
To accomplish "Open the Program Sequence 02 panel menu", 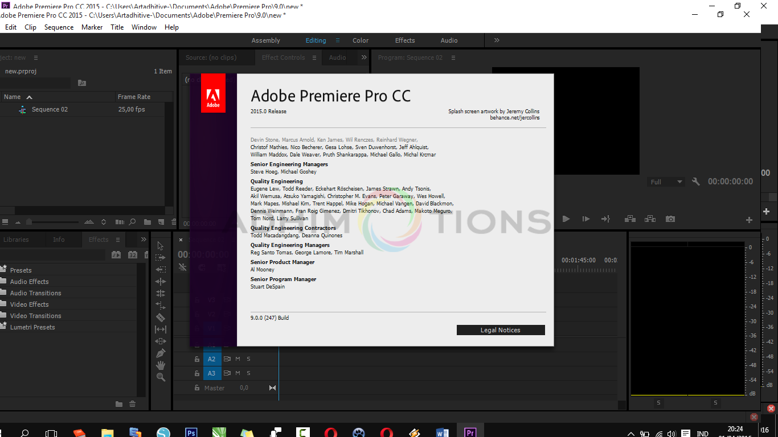I will [453, 57].
